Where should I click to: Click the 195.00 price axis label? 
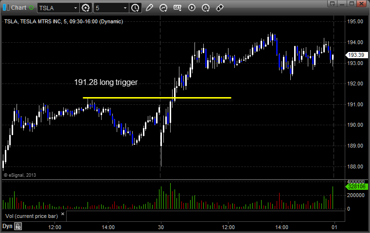(x=355, y=21)
